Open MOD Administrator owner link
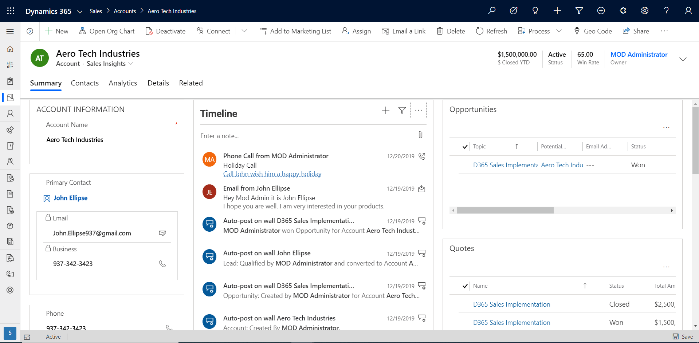Viewport: 699px width, 343px height. (639, 55)
